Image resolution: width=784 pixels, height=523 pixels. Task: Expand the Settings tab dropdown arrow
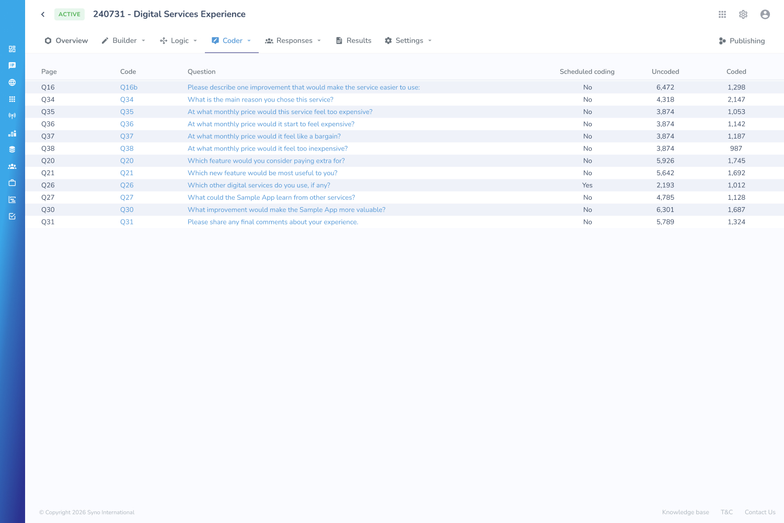pos(430,41)
